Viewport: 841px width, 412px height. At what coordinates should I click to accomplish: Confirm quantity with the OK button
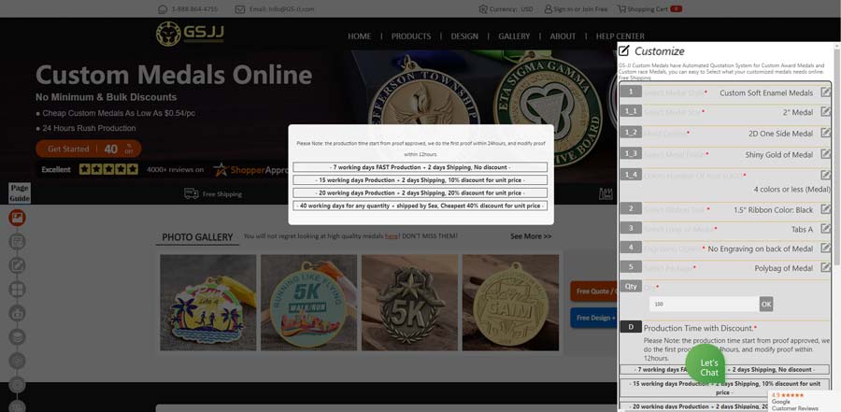766,305
